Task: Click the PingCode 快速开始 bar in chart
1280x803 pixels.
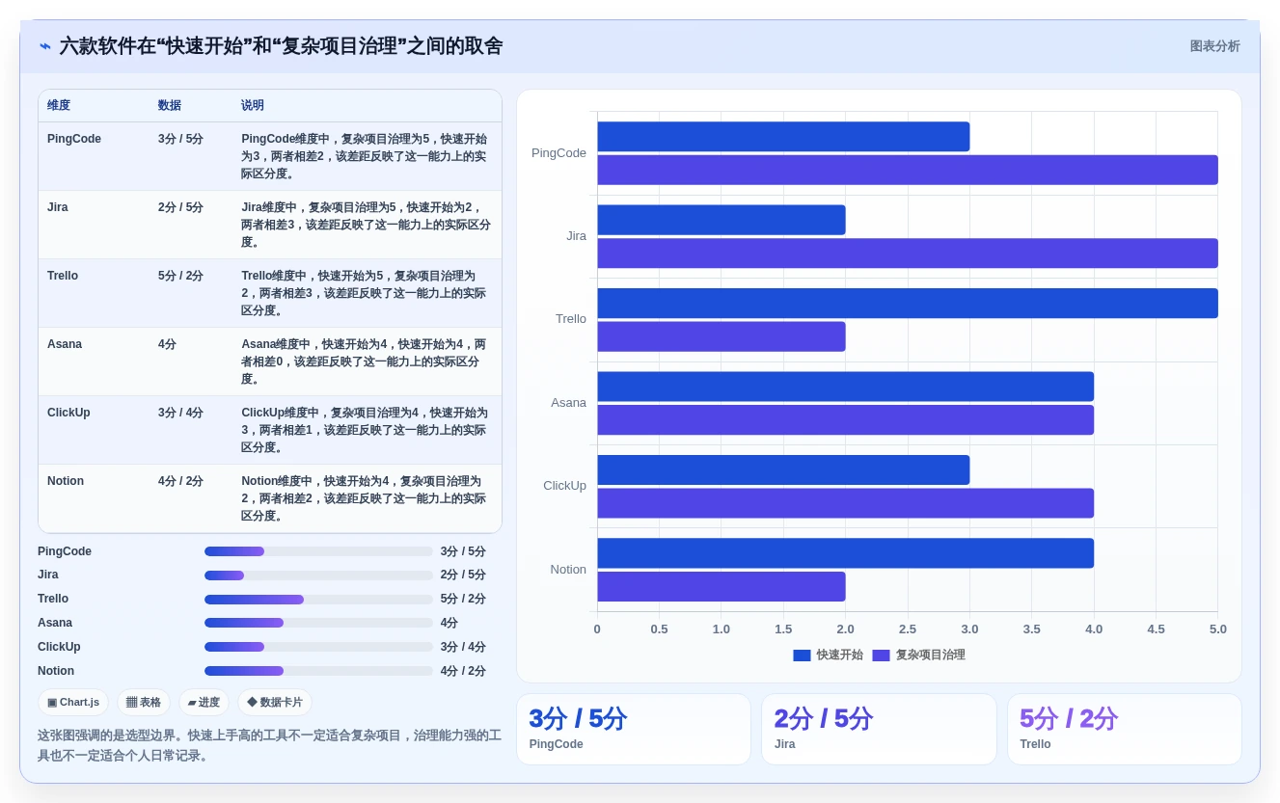Action: click(783, 137)
